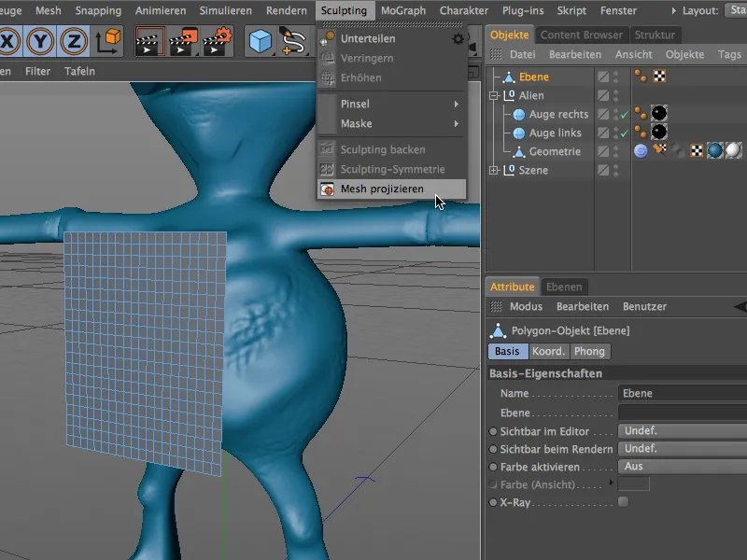Click phong tag dots on Ebene
This screenshot has width=747, height=560.
pos(641,76)
